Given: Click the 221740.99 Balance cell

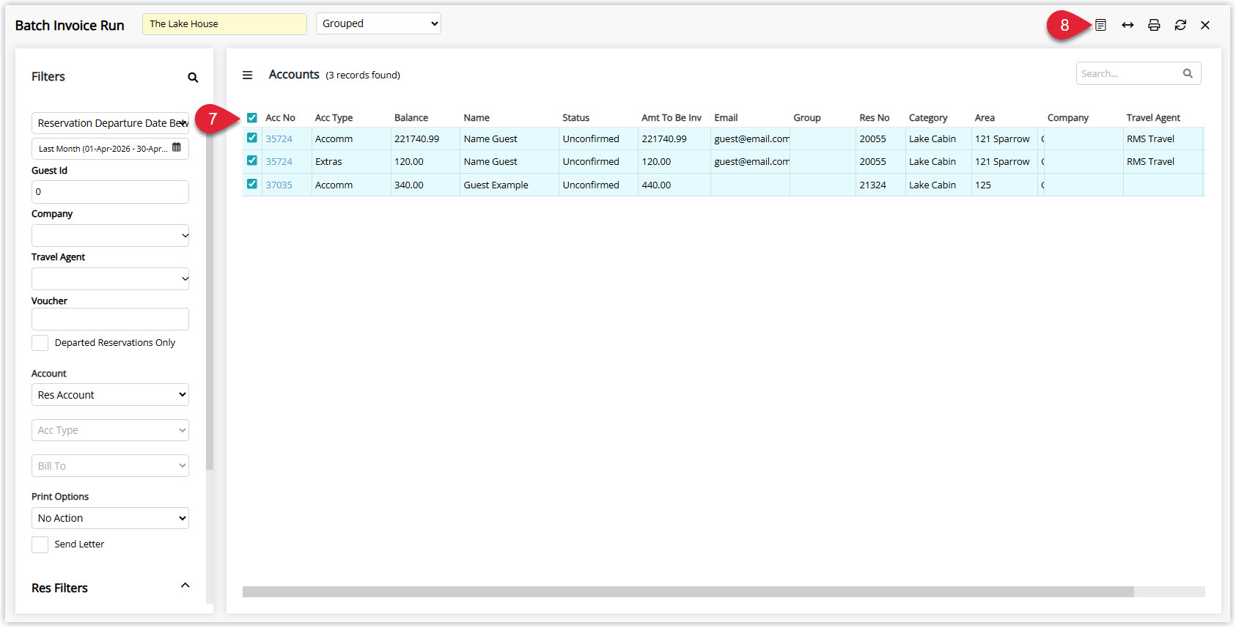Looking at the screenshot, I should [x=426, y=138].
